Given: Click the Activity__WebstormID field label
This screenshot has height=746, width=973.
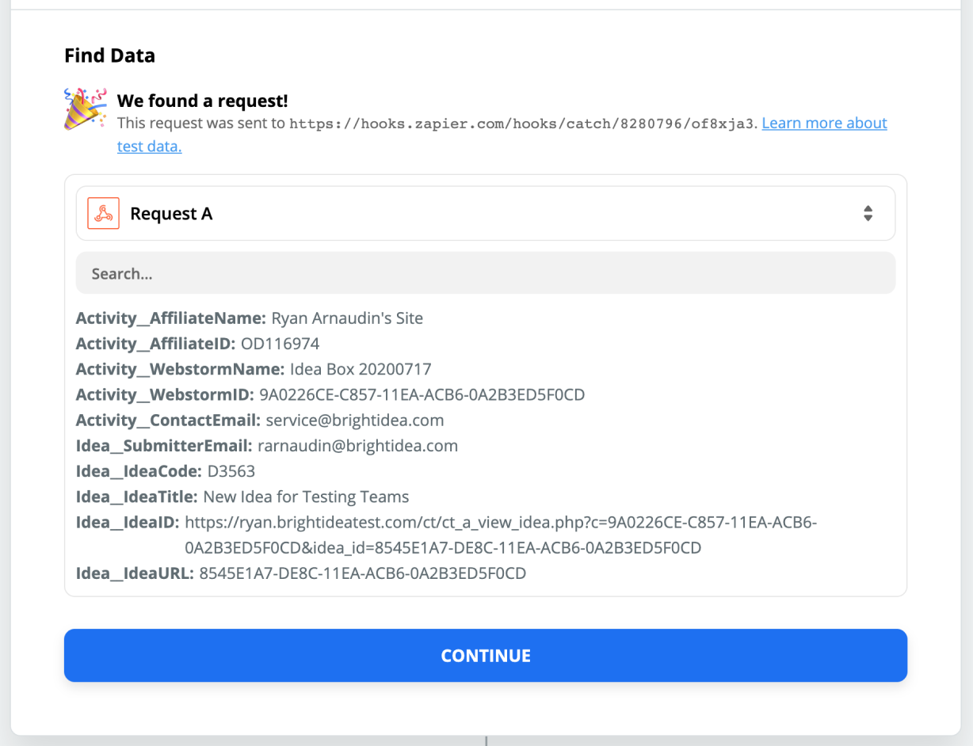Looking at the screenshot, I should click(x=166, y=394).
